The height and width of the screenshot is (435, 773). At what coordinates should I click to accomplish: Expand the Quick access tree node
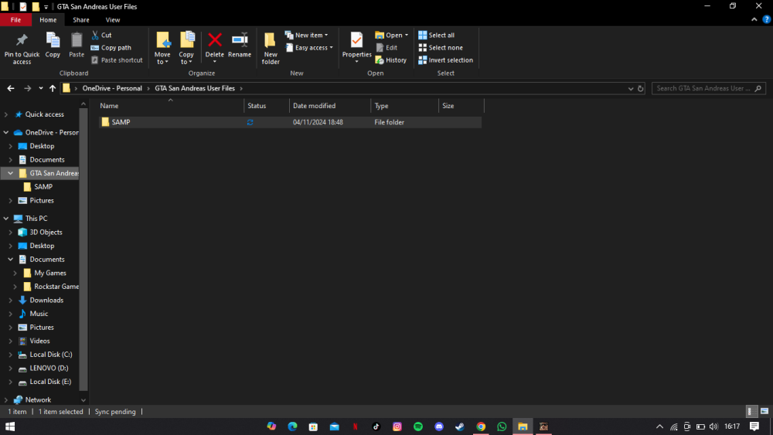[x=6, y=114]
